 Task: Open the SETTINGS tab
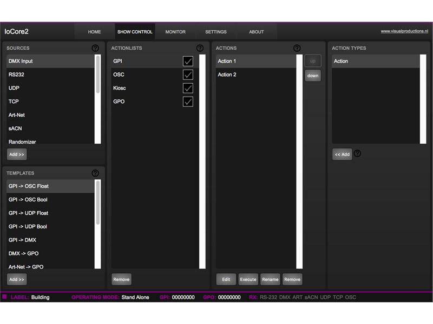pyautogui.click(x=216, y=32)
